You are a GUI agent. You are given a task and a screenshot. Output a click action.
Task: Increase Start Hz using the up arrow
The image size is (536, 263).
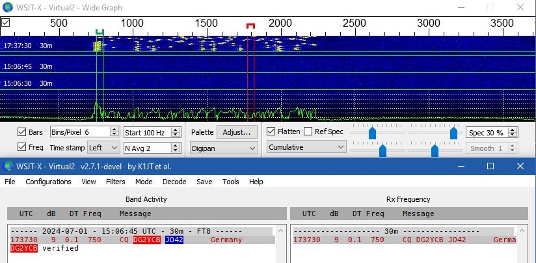176,130
